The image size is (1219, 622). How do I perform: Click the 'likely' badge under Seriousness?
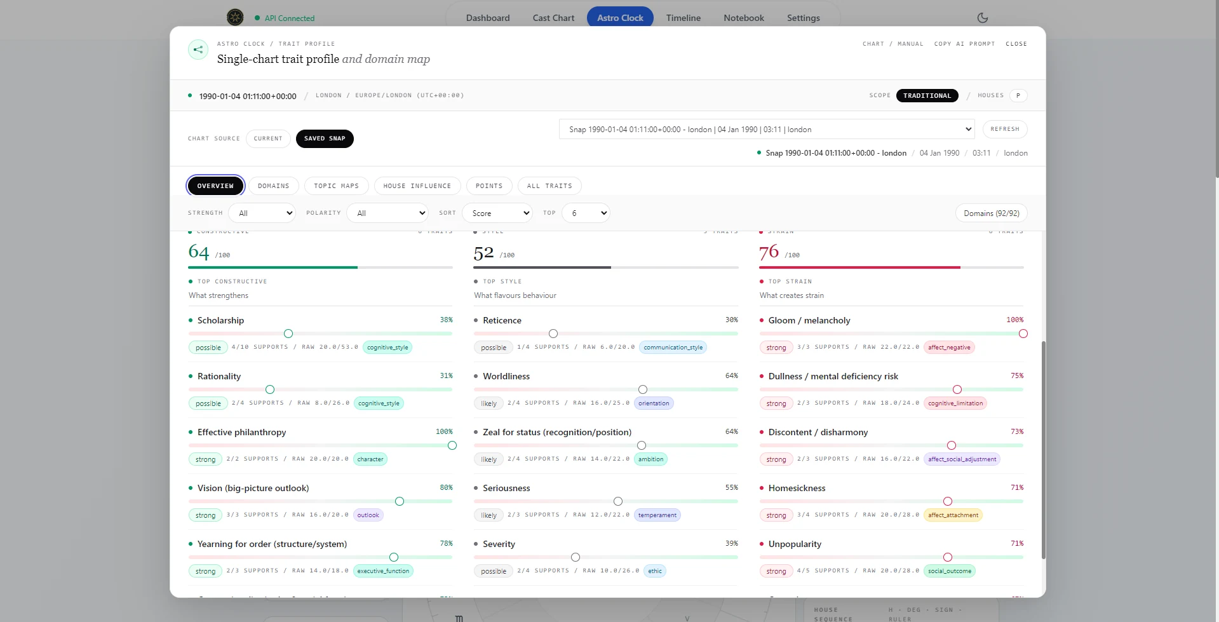click(x=489, y=515)
